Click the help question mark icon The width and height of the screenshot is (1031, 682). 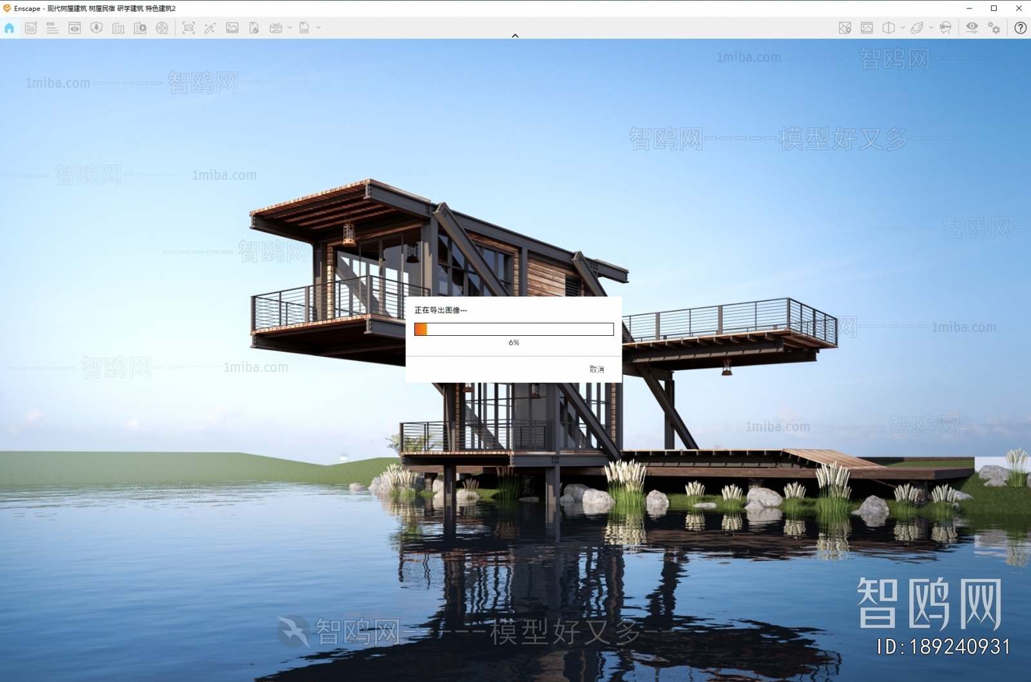pyautogui.click(x=1020, y=28)
